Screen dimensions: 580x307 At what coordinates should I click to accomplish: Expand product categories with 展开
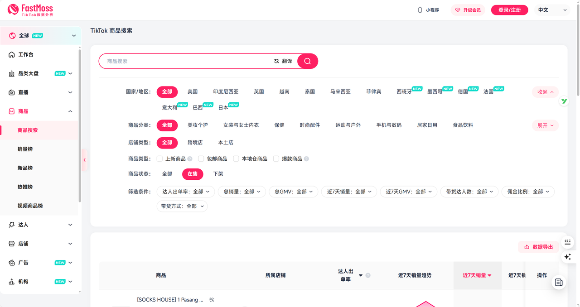545,125
